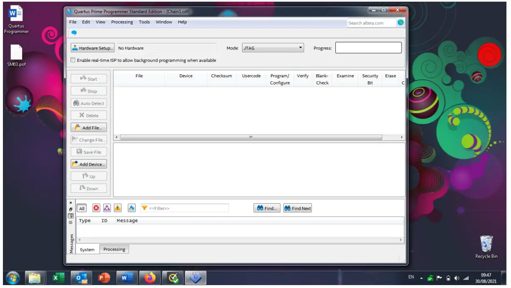511x288 pixels.
Task: Click the Verify column header
Action: (303, 79)
